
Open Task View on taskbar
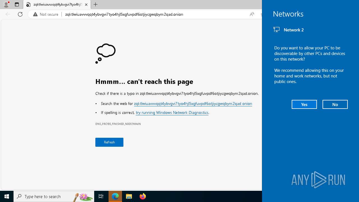click(101, 196)
